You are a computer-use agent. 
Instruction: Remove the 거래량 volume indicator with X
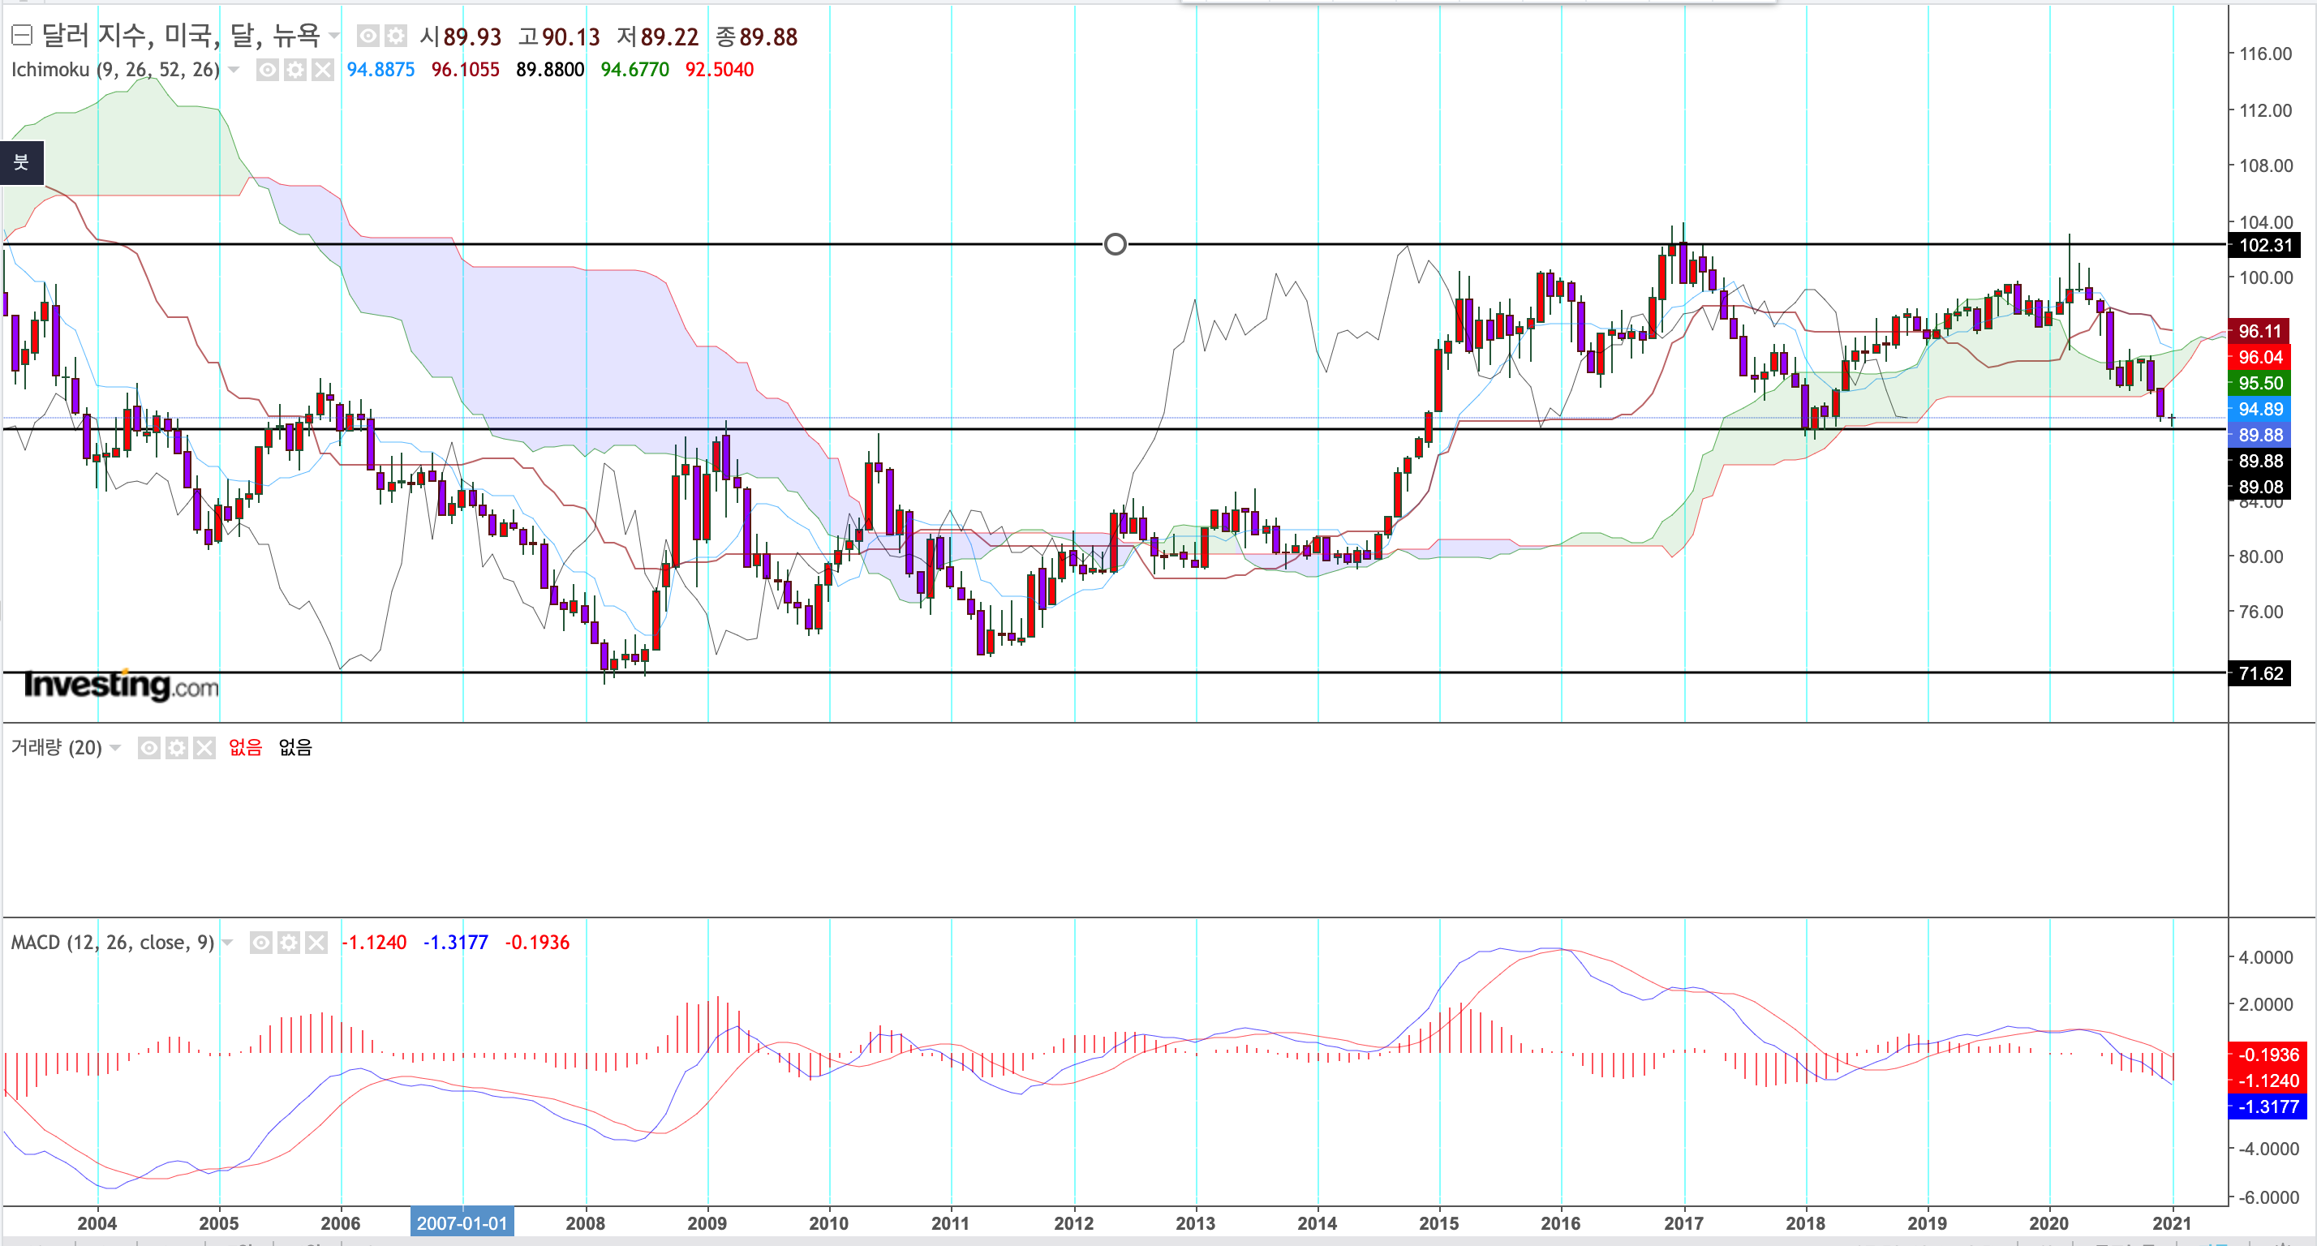205,748
